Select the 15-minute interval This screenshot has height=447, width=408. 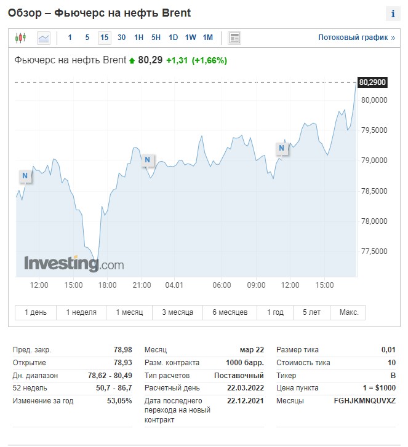pos(104,38)
